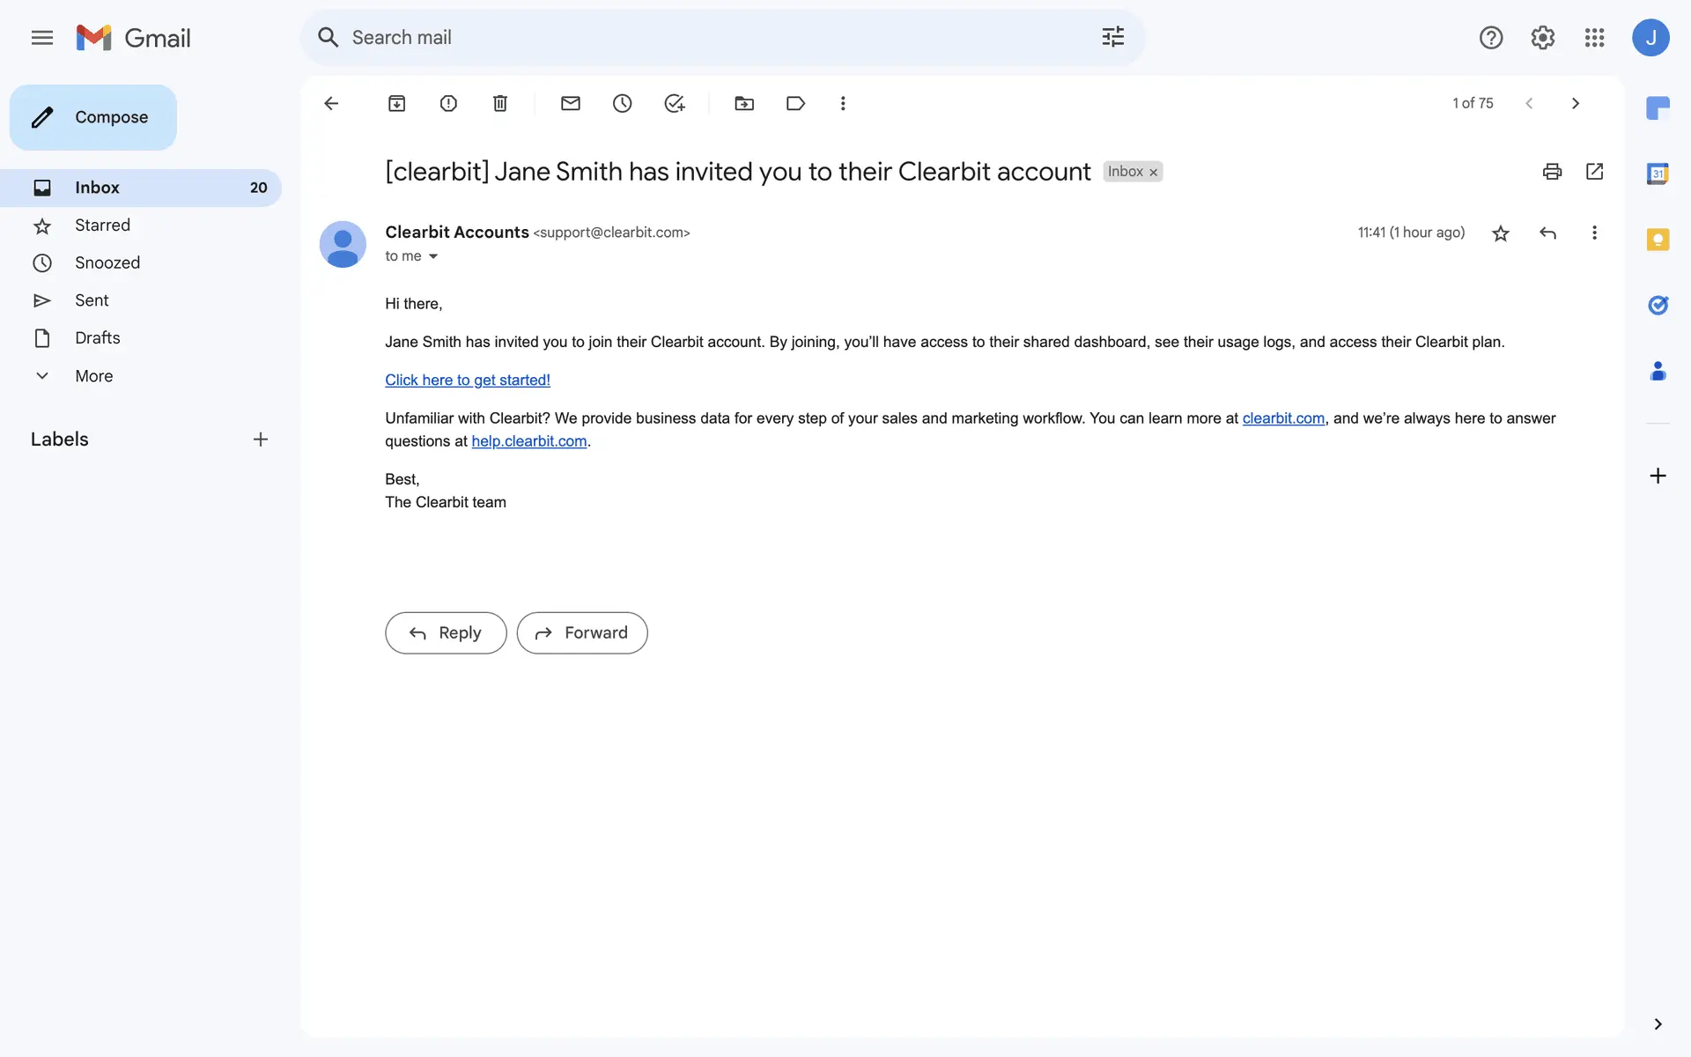Expand the More section in the sidebar
Image resolution: width=1691 pixels, height=1057 pixels.
click(93, 376)
